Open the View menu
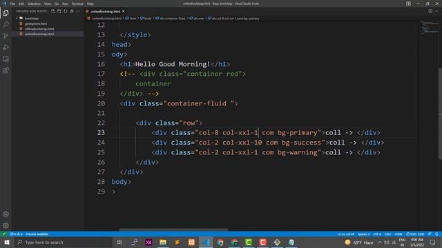This screenshot has height=248, width=442. point(48,3)
